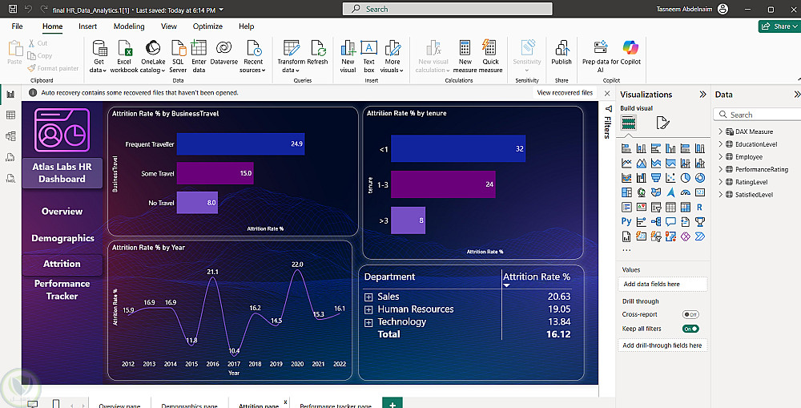This screenshot has width=801, height=408.
Task: Click Performance Tracker navigation button
Action: [x=62, y=290]
